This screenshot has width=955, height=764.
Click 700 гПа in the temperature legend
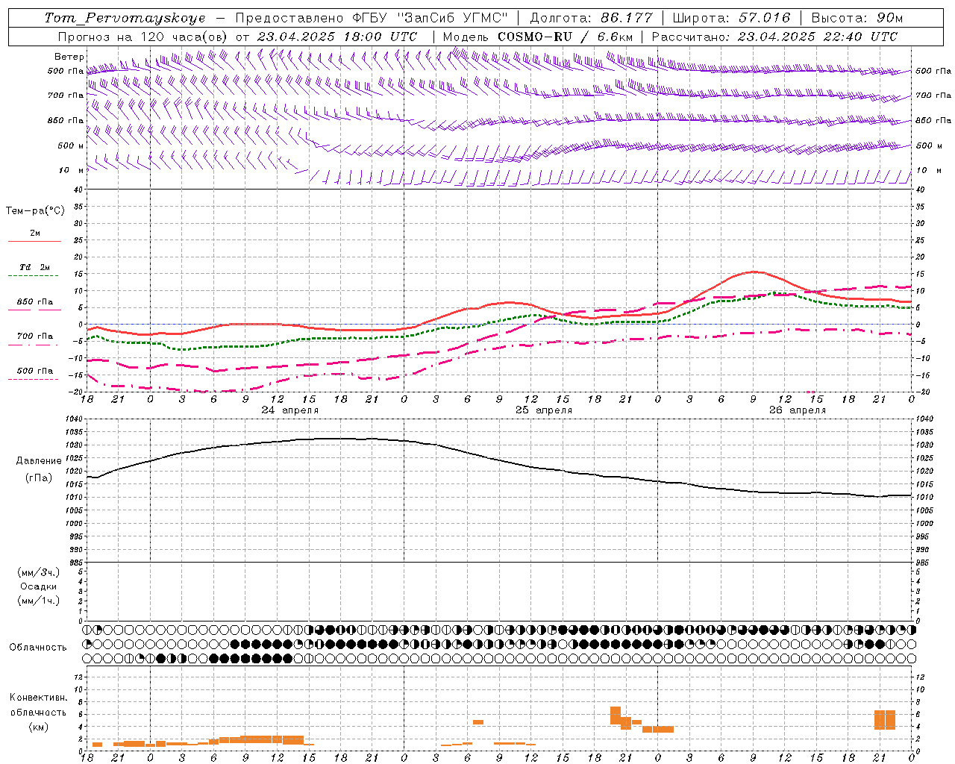point(35,336)
